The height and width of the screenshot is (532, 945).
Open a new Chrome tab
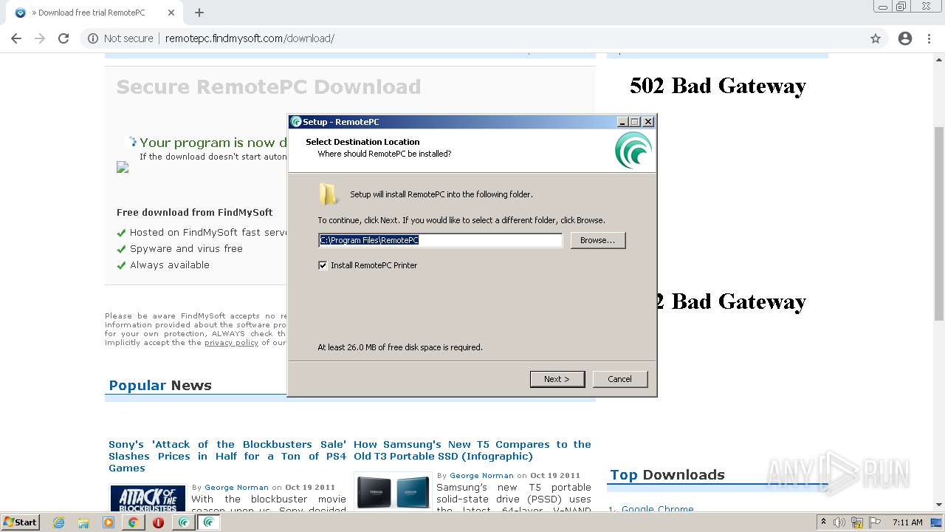199,13
